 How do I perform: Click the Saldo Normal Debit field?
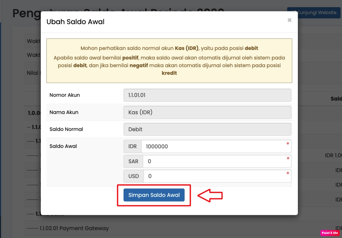(x=207, y=129)
